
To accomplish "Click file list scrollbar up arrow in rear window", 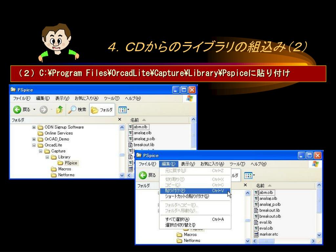I will coord(193,119).
